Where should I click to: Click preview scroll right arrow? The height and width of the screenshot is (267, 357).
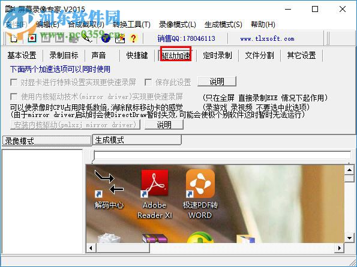pyautogui.click(x=340, y=248)
